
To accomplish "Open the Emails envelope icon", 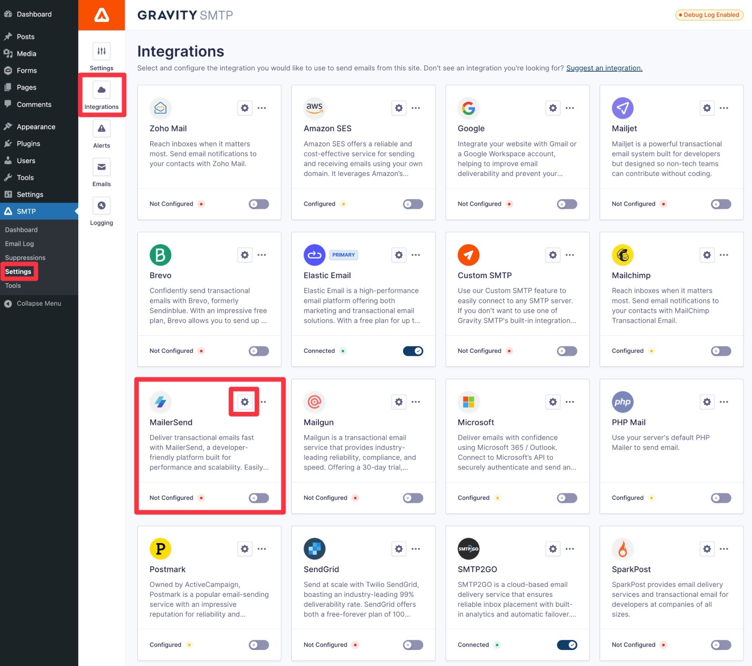I will pyautogui.click(x=101, y=167).
